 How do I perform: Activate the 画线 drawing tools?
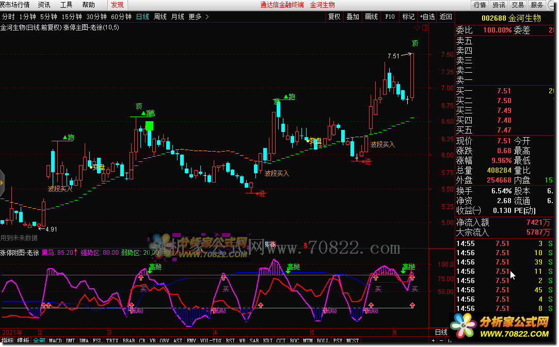tap(371, 16)
